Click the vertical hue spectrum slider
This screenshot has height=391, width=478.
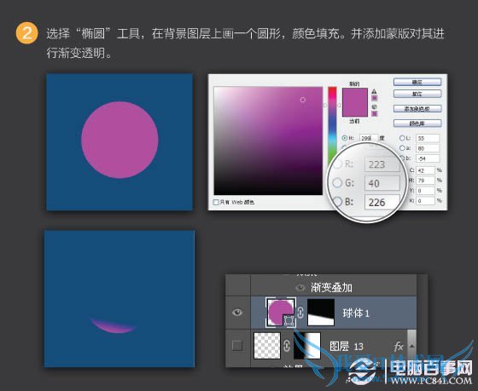click(x=332, y=126)
